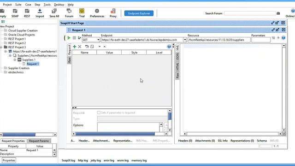The height and width of the screenshot is (166, 295).
Task: Collapse the Suppliers resource node
Action: coord(10,55)
